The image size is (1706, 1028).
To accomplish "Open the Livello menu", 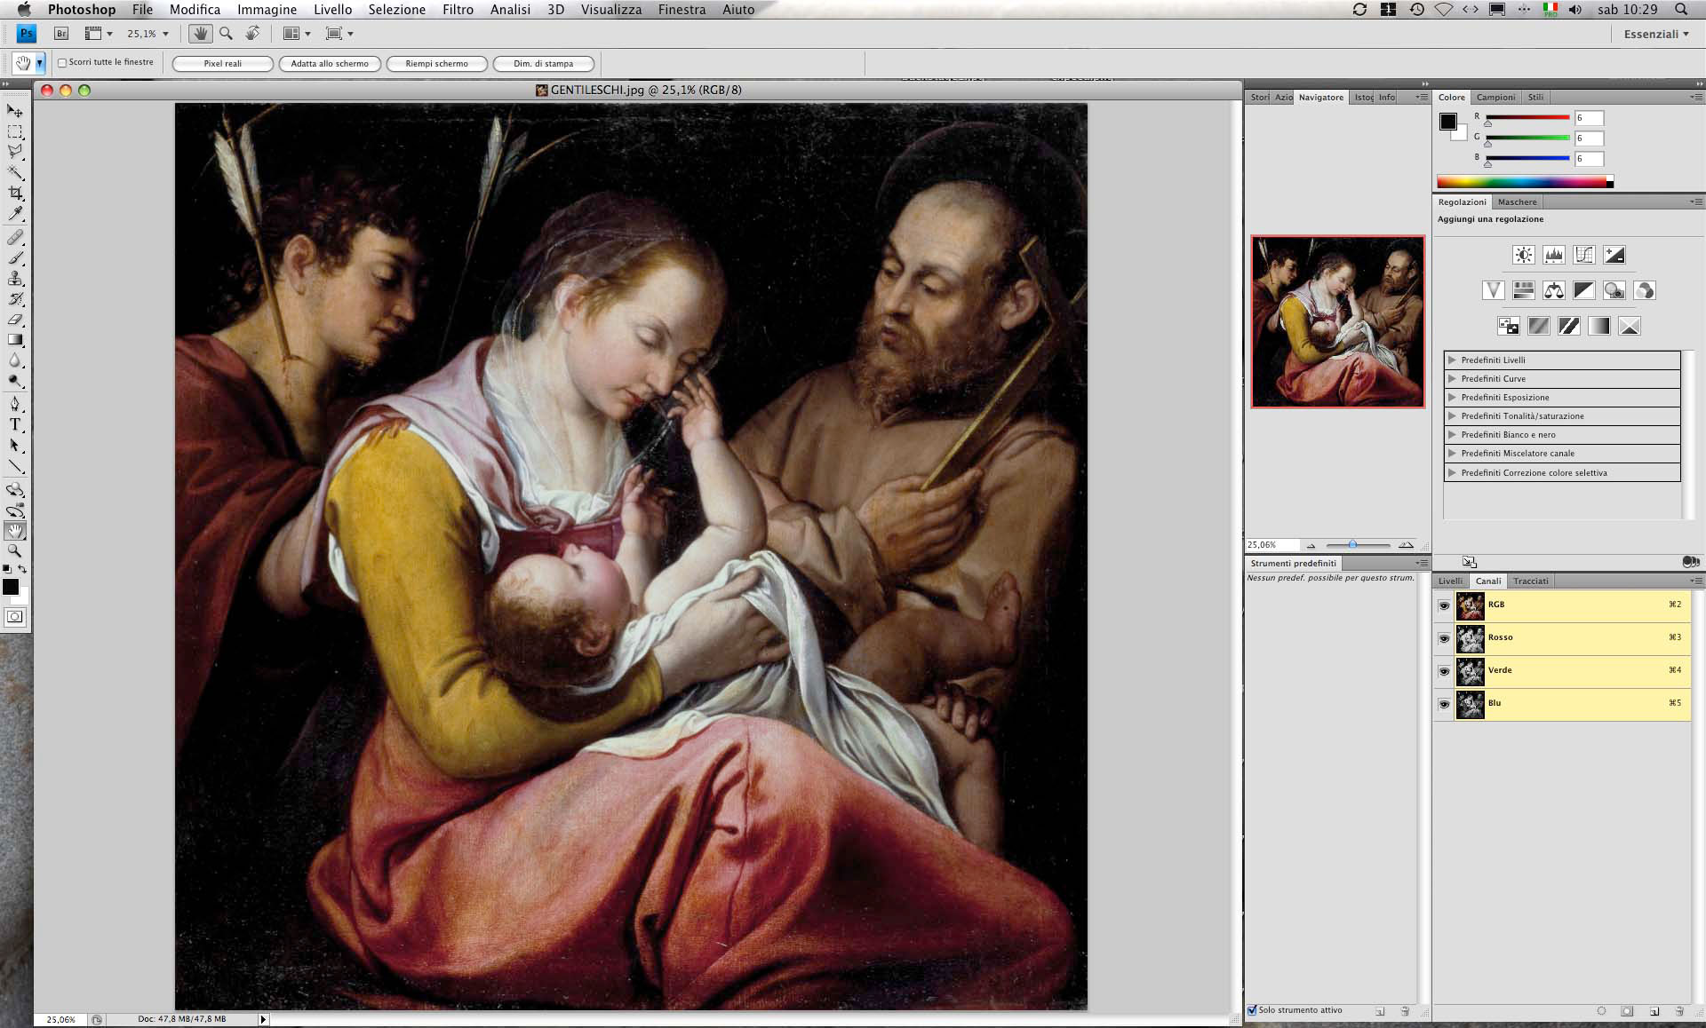I will (x=332, y=10).
